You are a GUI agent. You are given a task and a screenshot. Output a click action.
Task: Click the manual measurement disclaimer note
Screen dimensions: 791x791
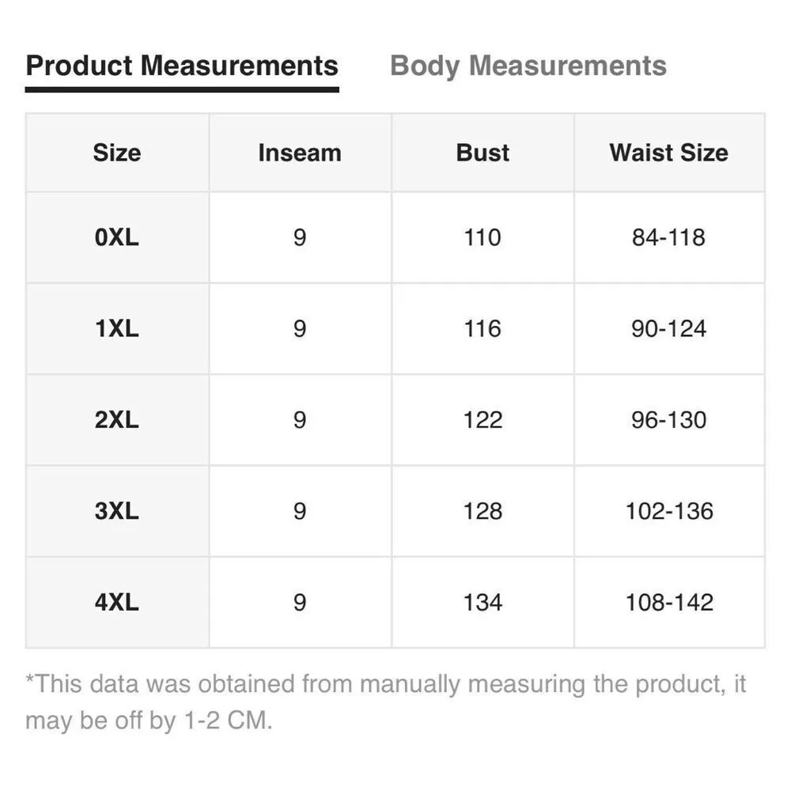(x=386, y=702)
